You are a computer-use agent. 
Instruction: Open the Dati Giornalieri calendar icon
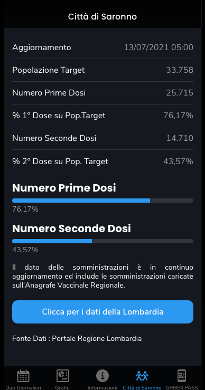(23, 376)
